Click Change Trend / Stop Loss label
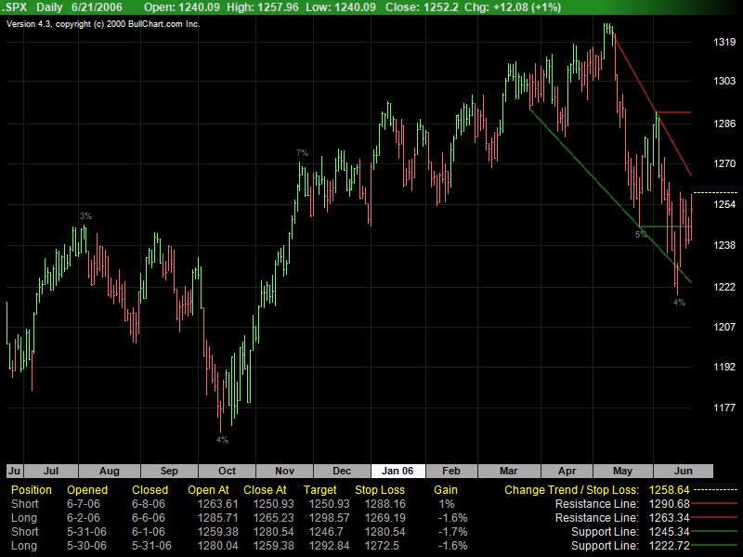 point(571,490)
